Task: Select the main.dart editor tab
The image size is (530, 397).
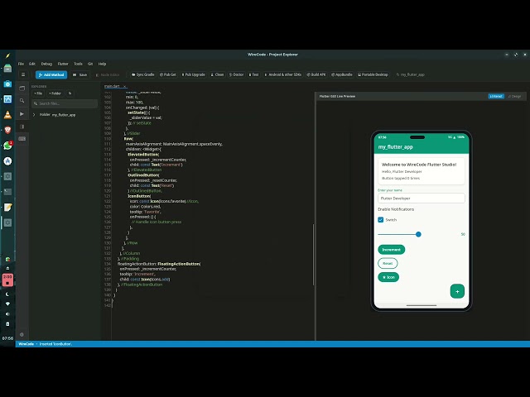Action: (112, 86)
